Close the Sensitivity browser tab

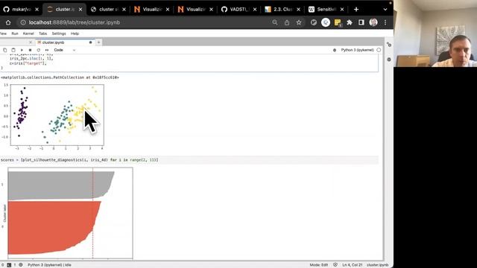[342, 10]
